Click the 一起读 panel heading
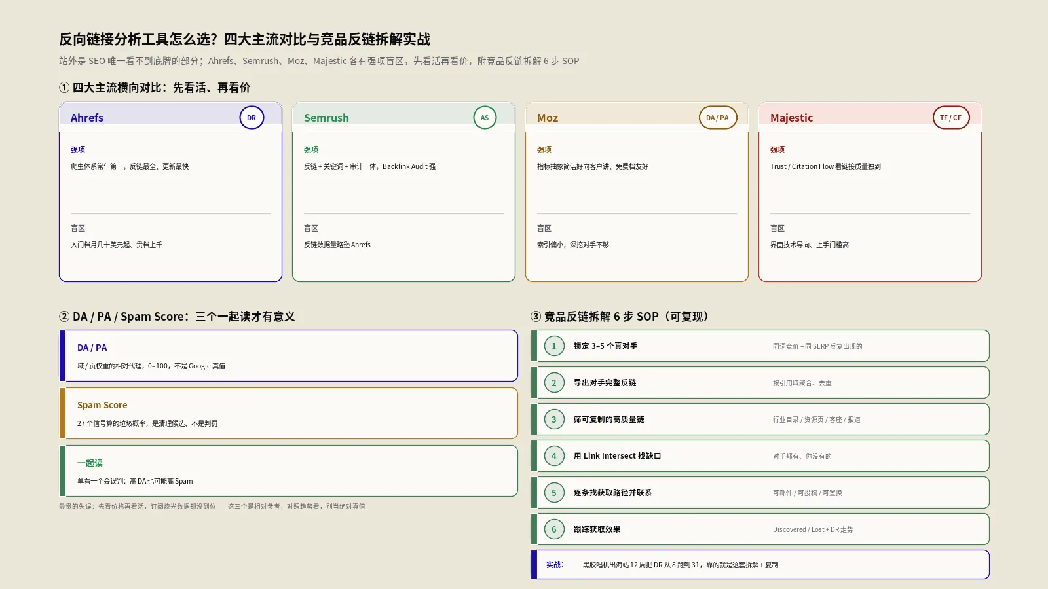1048x589 pixels. tap(90, 463)
